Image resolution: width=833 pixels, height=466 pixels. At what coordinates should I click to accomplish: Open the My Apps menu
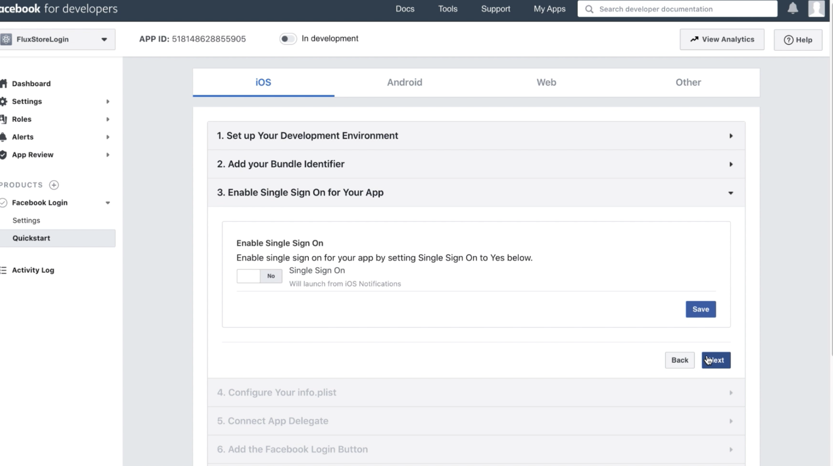(x=549, y=9)
